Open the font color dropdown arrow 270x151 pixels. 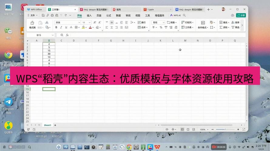[93, 27]
